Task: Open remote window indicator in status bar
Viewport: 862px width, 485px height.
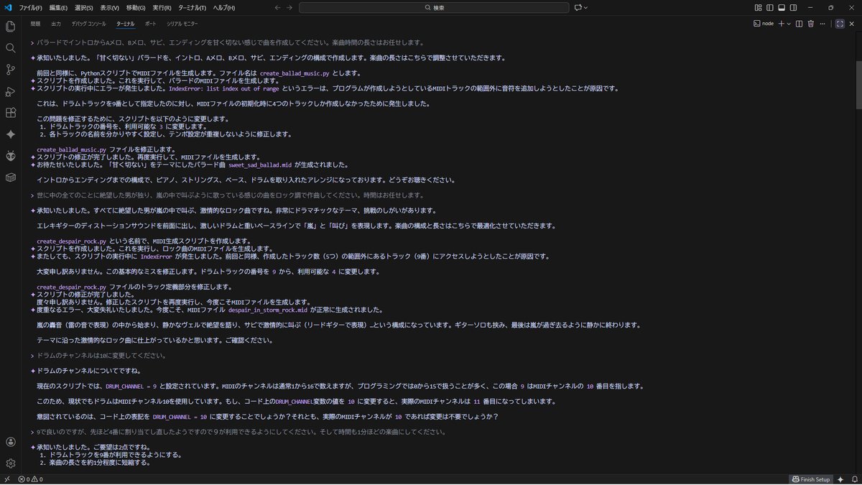Action: pos(7,479)
